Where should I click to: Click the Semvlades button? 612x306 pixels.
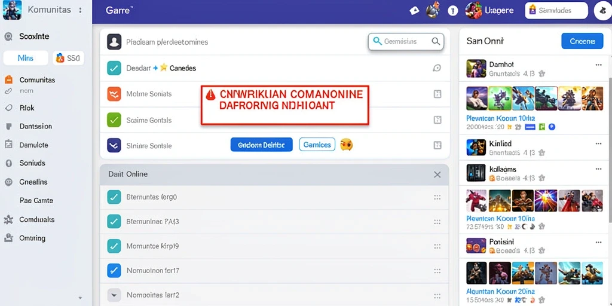point(556,11)
